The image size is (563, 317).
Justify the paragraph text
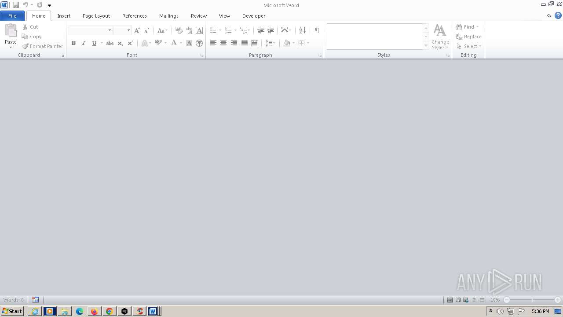pyautogui.click(x=245, y=43)
